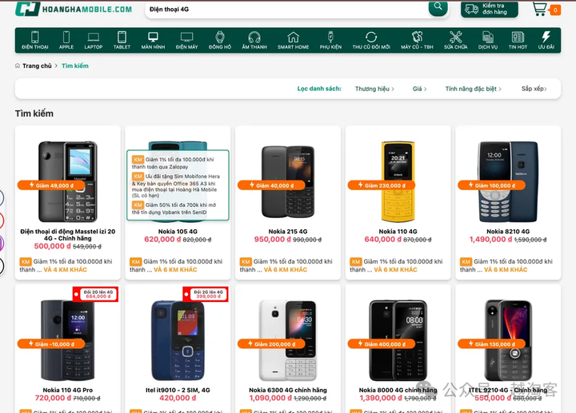The width and height of the screenshot is (576, 413).
Task: Click the Đổi 2G lên 4G 684,000 đ tag
Action: 95,294
